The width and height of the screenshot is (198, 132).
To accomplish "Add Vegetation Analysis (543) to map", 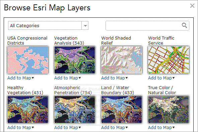I will tap(67, 78).
